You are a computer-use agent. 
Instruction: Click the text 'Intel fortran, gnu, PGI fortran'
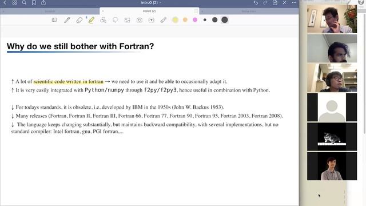[86, 132]
